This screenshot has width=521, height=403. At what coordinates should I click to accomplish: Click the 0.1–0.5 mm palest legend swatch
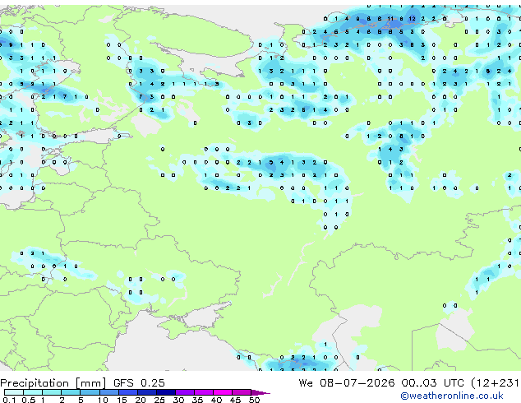14,392
